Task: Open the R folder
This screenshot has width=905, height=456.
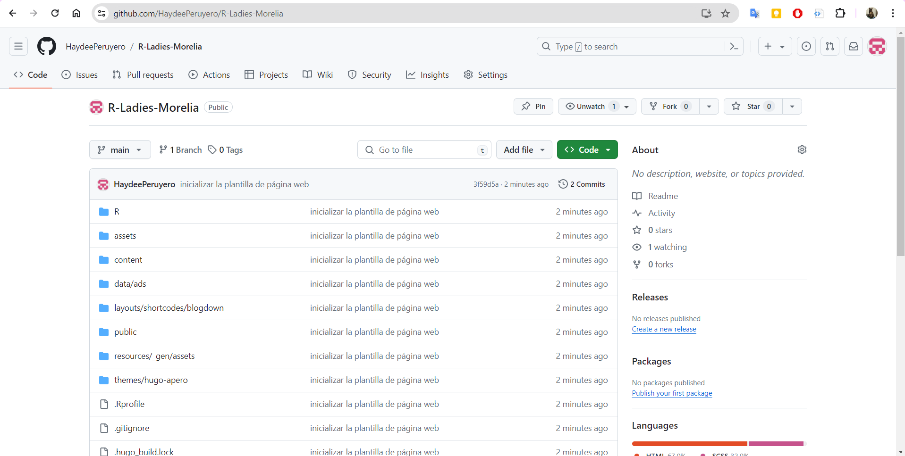Action: coord(117,212)
